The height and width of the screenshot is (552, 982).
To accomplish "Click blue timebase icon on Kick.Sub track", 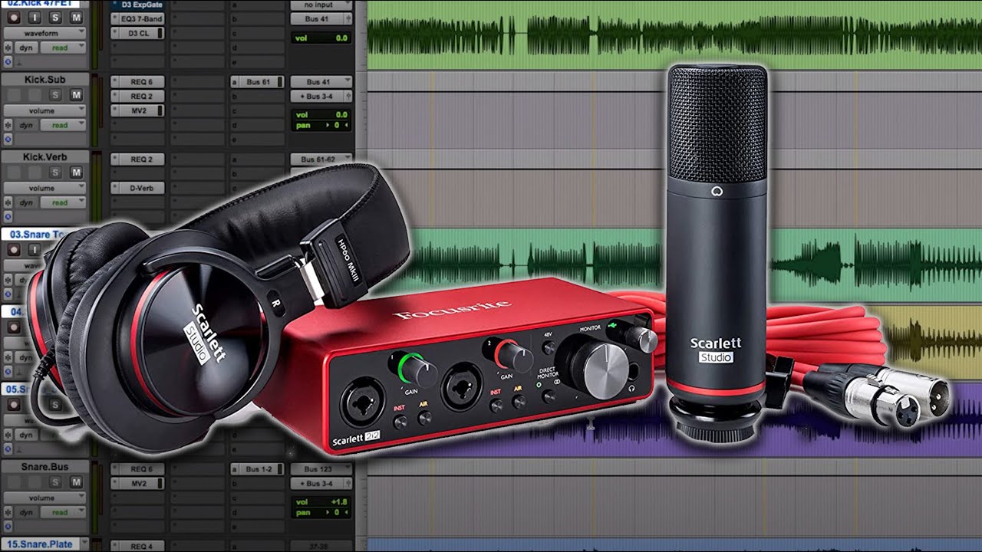I will (8, 139).
